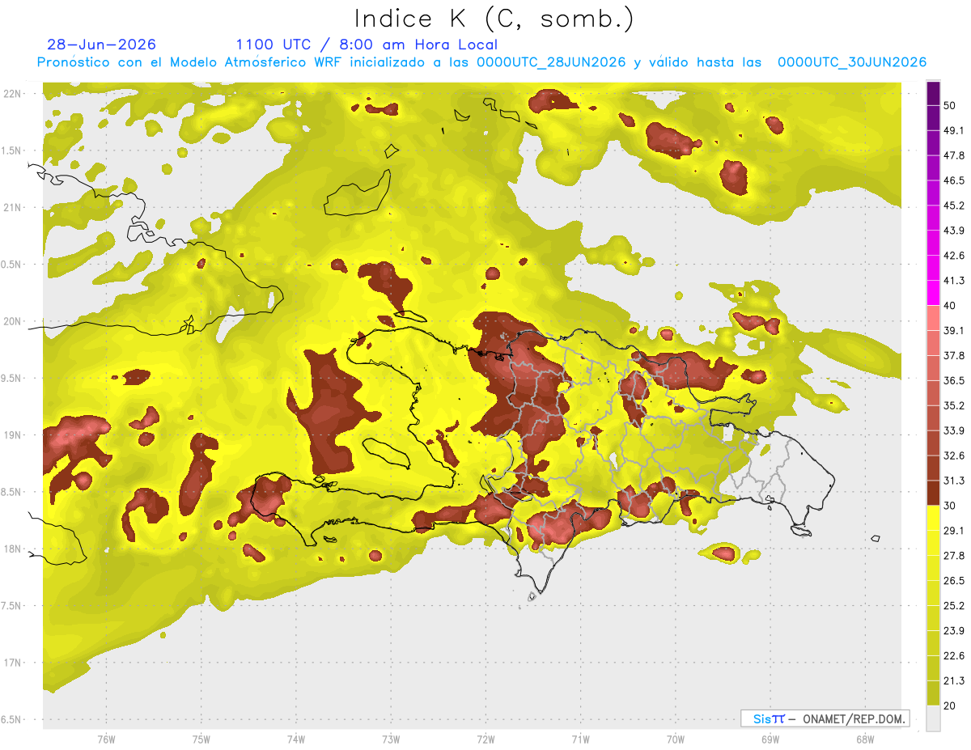Click the colorbar value "21.3"
971x750 pixels.
pos(954,680)
